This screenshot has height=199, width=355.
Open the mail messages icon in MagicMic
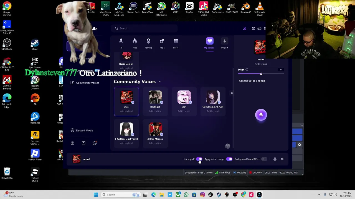pyautogui.click(x=253, y=28)
